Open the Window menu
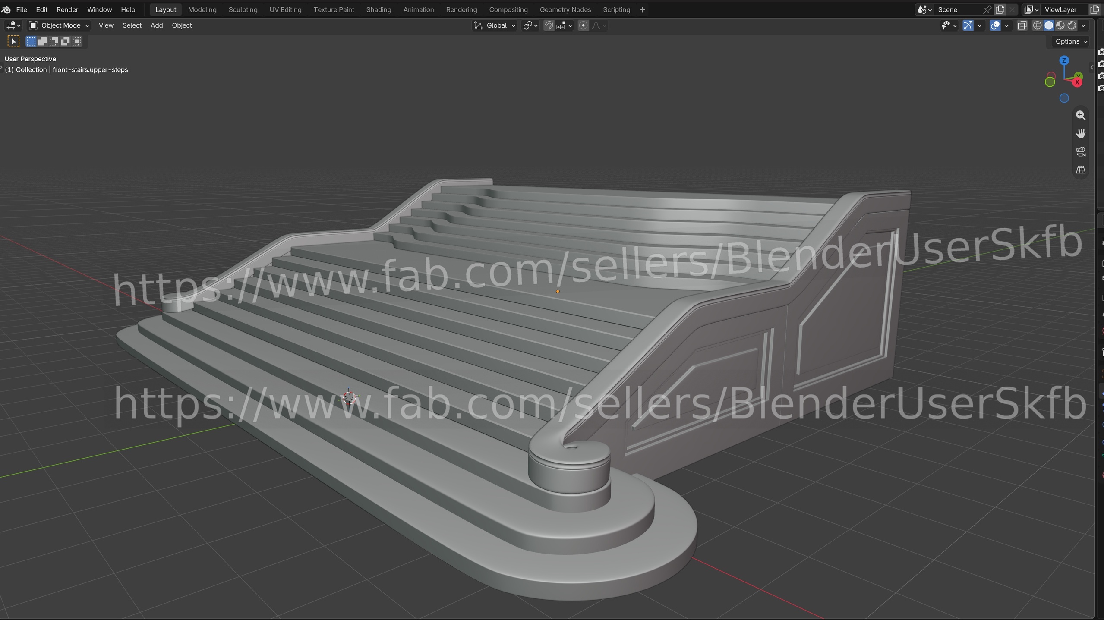 (100, 9)
